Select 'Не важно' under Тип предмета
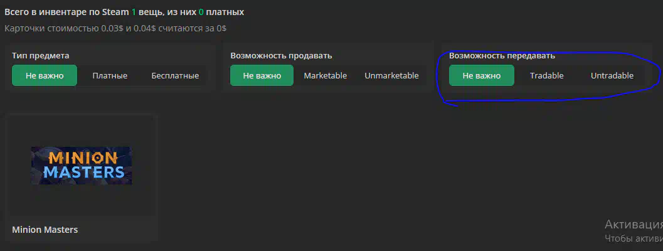This screenshot has width=663, height=251. 45,75
